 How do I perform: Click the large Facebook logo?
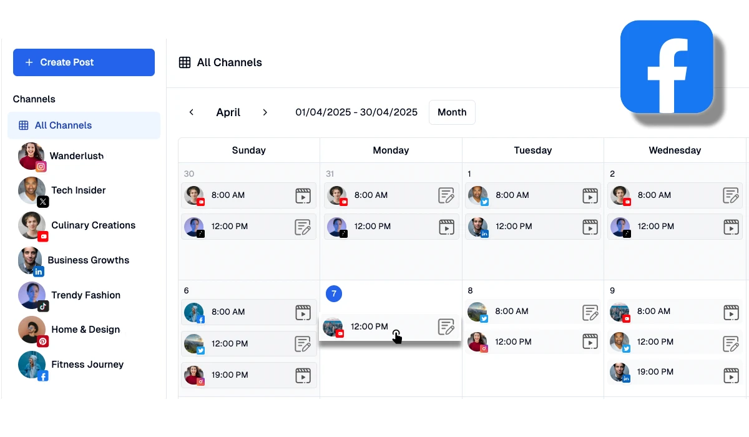tap(667, 67)
